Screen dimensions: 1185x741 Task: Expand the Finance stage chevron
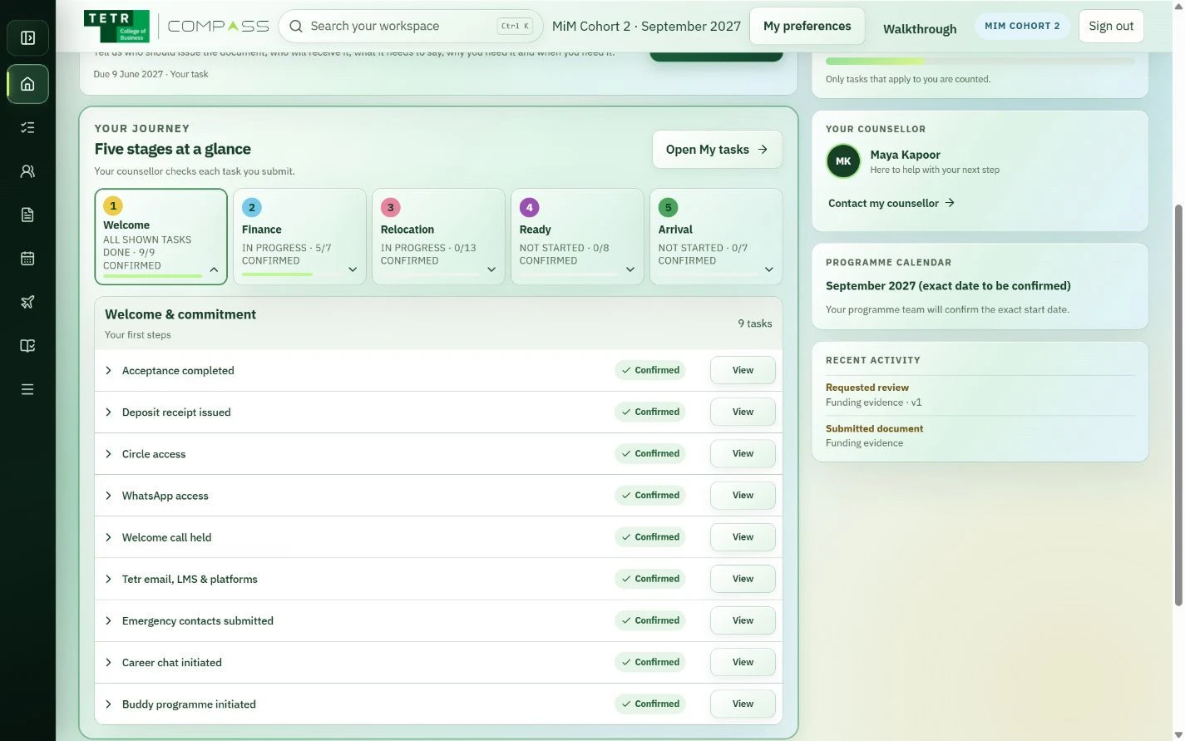pos(353,269)
